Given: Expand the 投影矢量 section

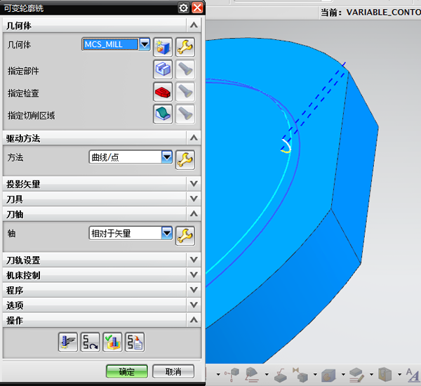Looking at the screenshot, I should pyautogui.click(x=194, y=184).
